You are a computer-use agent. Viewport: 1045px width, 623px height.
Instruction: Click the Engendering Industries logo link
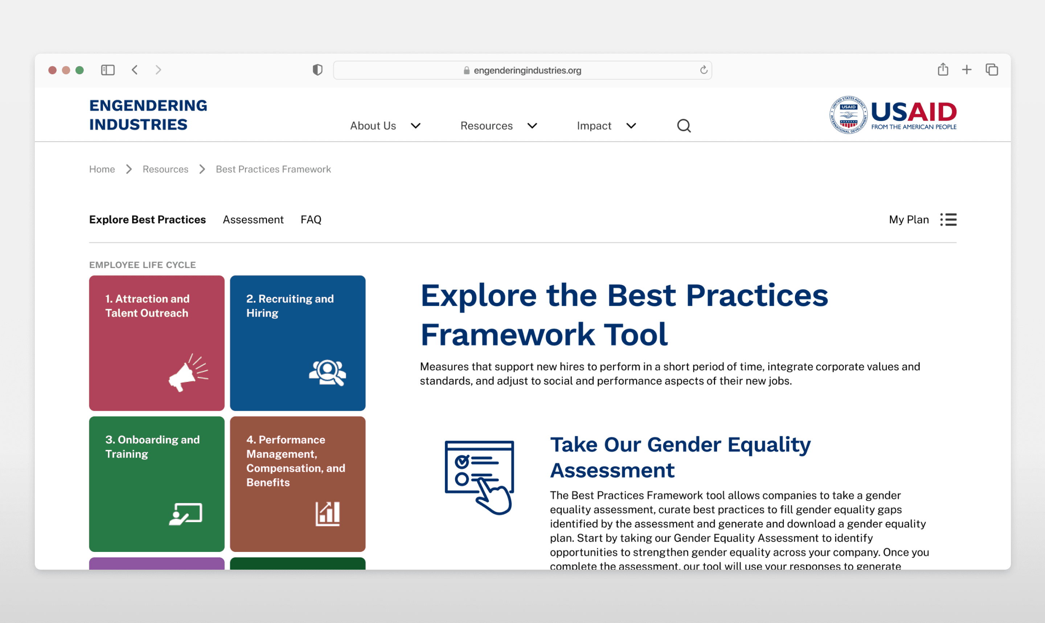pos(148,115)
